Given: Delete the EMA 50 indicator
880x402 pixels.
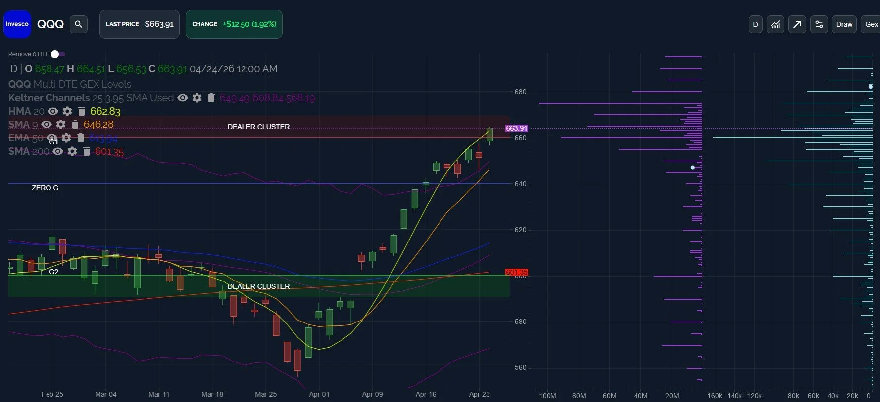Looking at the screenshot, I should [81, 138].
